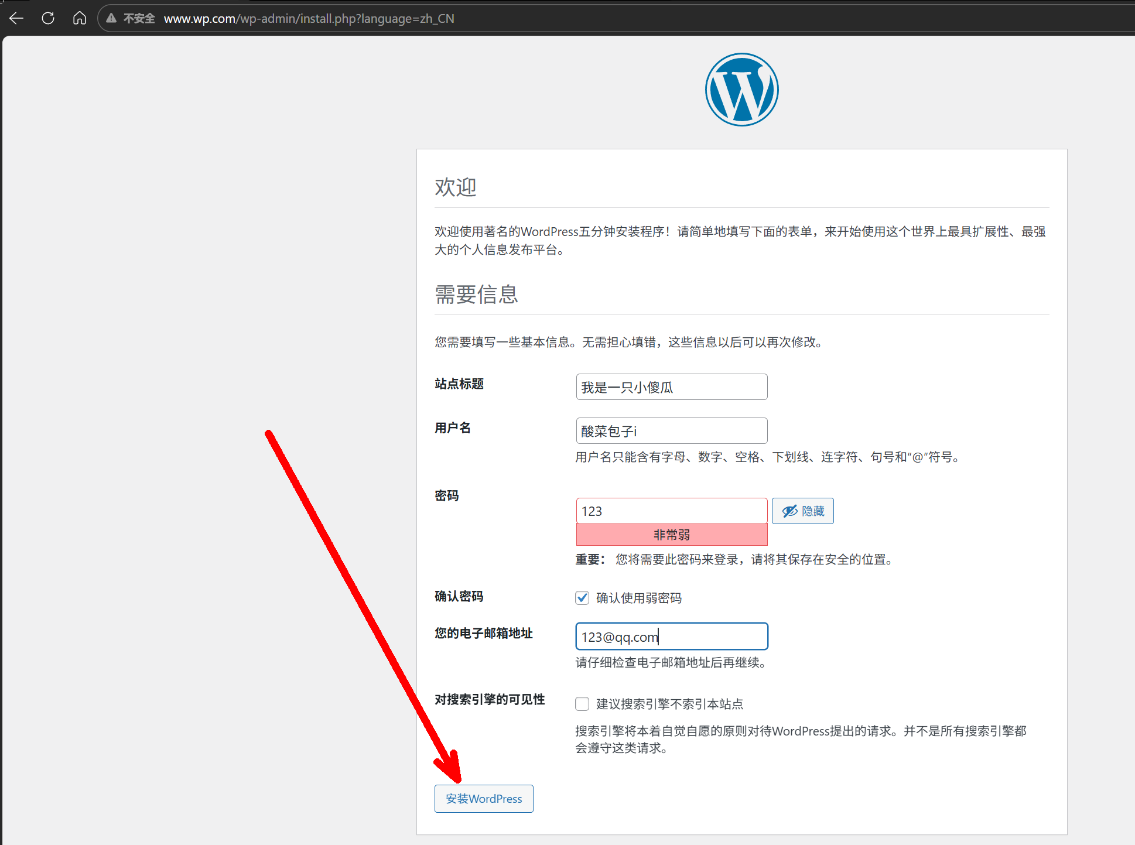Click the 确认使用弱密码 label text

638,598
